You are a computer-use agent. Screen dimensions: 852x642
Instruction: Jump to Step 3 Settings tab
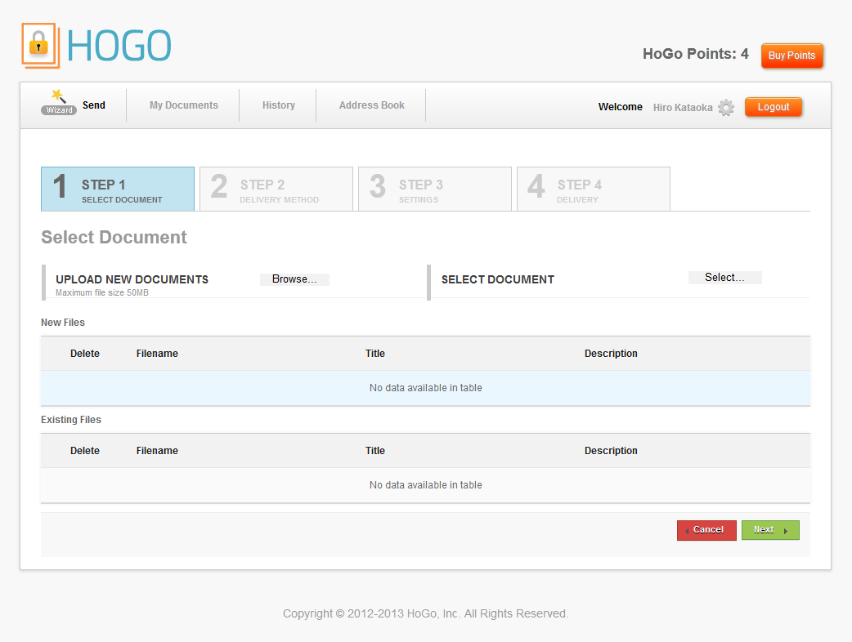(x=435, y=189)
